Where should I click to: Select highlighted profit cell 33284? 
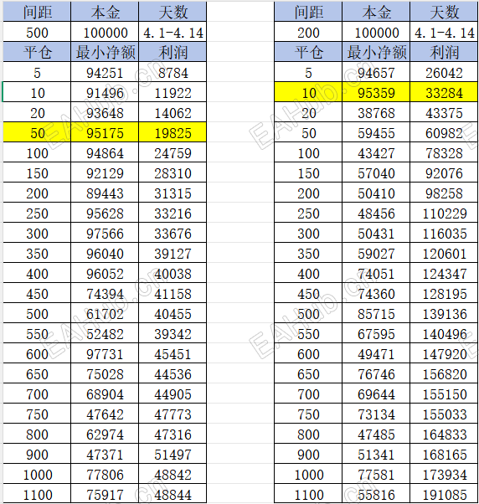pos(444,92)
